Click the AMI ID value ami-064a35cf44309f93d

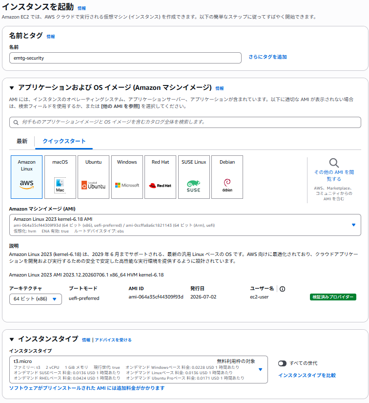tap(156, 297)
